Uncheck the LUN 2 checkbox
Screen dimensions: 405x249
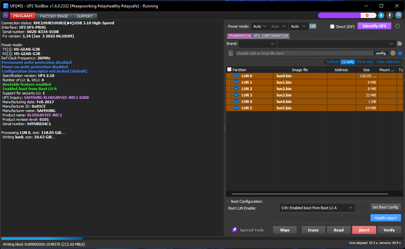[237, 88]
